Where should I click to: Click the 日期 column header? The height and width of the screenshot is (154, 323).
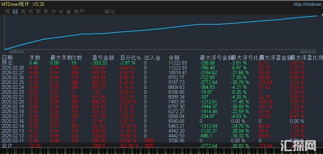point(7,58)
